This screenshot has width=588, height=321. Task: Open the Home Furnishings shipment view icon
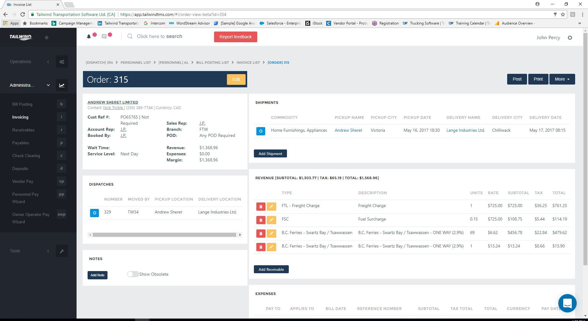pyautogui.click(x=261, y=131)
